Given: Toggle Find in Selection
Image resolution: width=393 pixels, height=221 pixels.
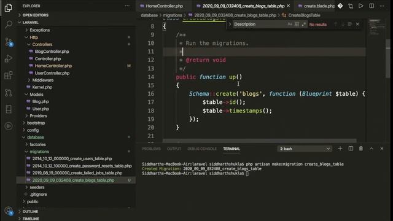Looking at the screenshot, I should (x=350, y=25).
